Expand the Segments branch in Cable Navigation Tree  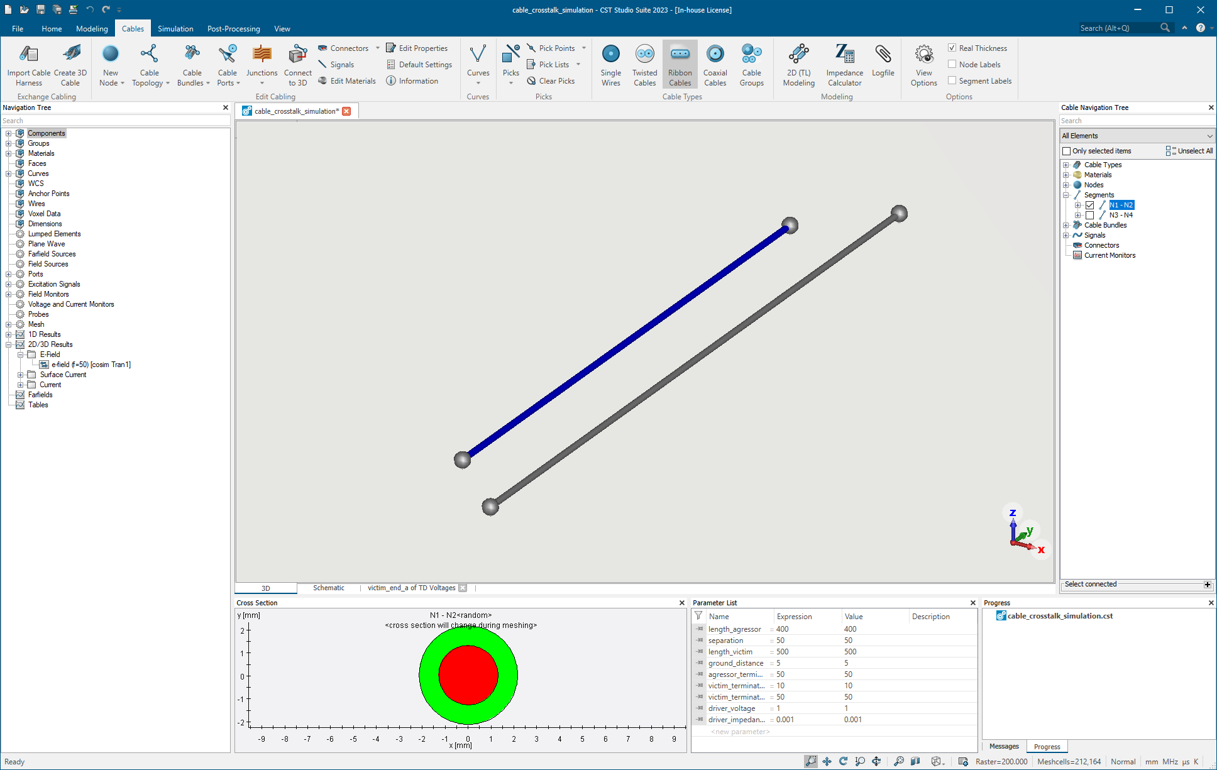[1066, 195]
